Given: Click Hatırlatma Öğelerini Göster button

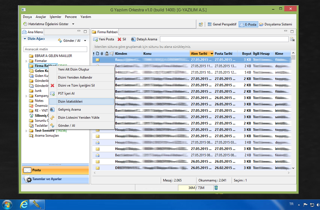Looking at the screenshot, I should [x=46, y=24].
